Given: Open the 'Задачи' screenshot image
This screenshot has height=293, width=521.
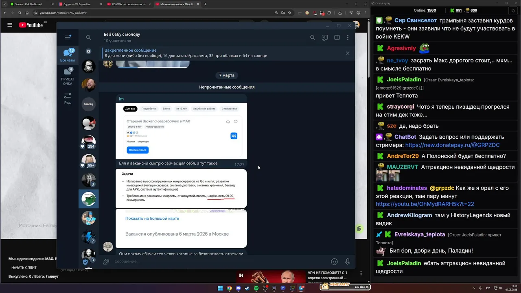Looking at the screenshot, I should point(181,188).
